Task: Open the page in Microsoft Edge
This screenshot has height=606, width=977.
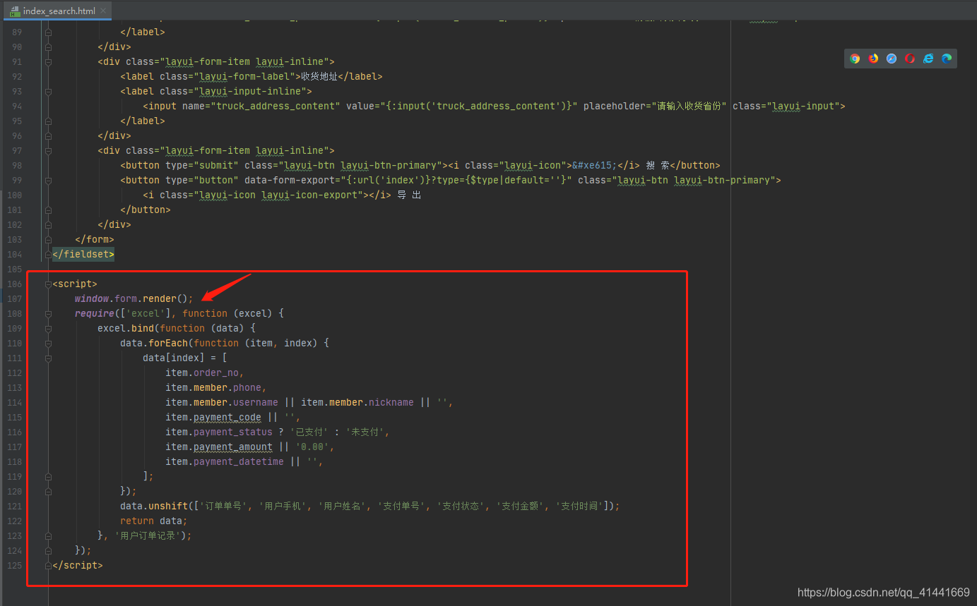Action: tap(947, 59)
